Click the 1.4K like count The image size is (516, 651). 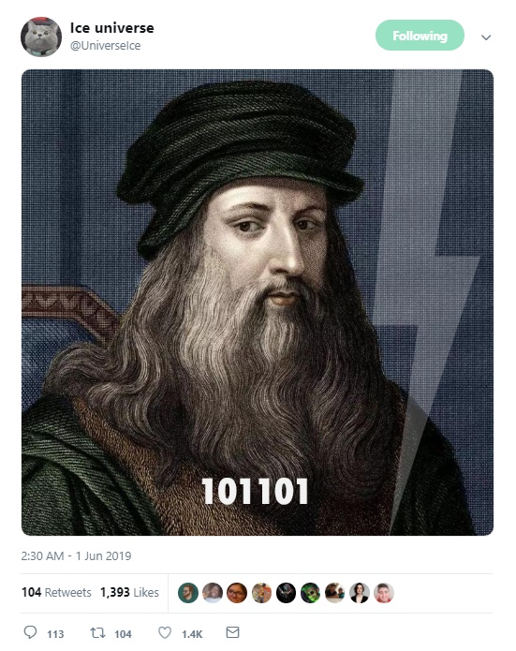(192, 634)
